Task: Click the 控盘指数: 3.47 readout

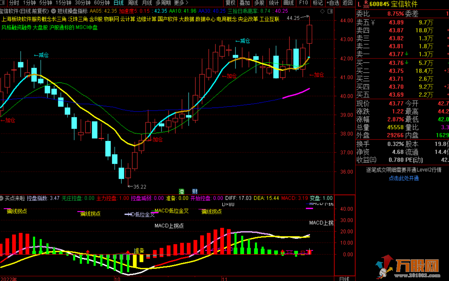Action: 43,198
